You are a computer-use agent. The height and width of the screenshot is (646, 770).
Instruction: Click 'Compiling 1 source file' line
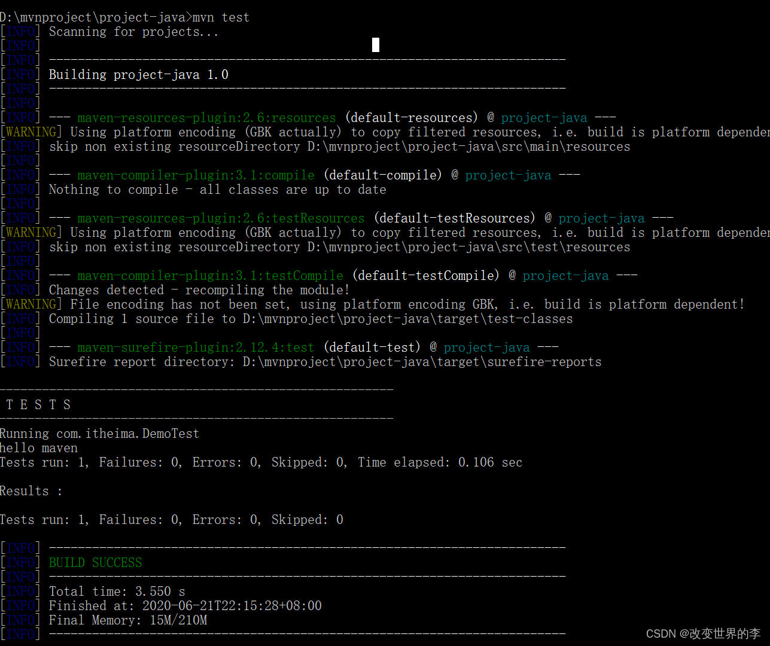coord(311,319)
